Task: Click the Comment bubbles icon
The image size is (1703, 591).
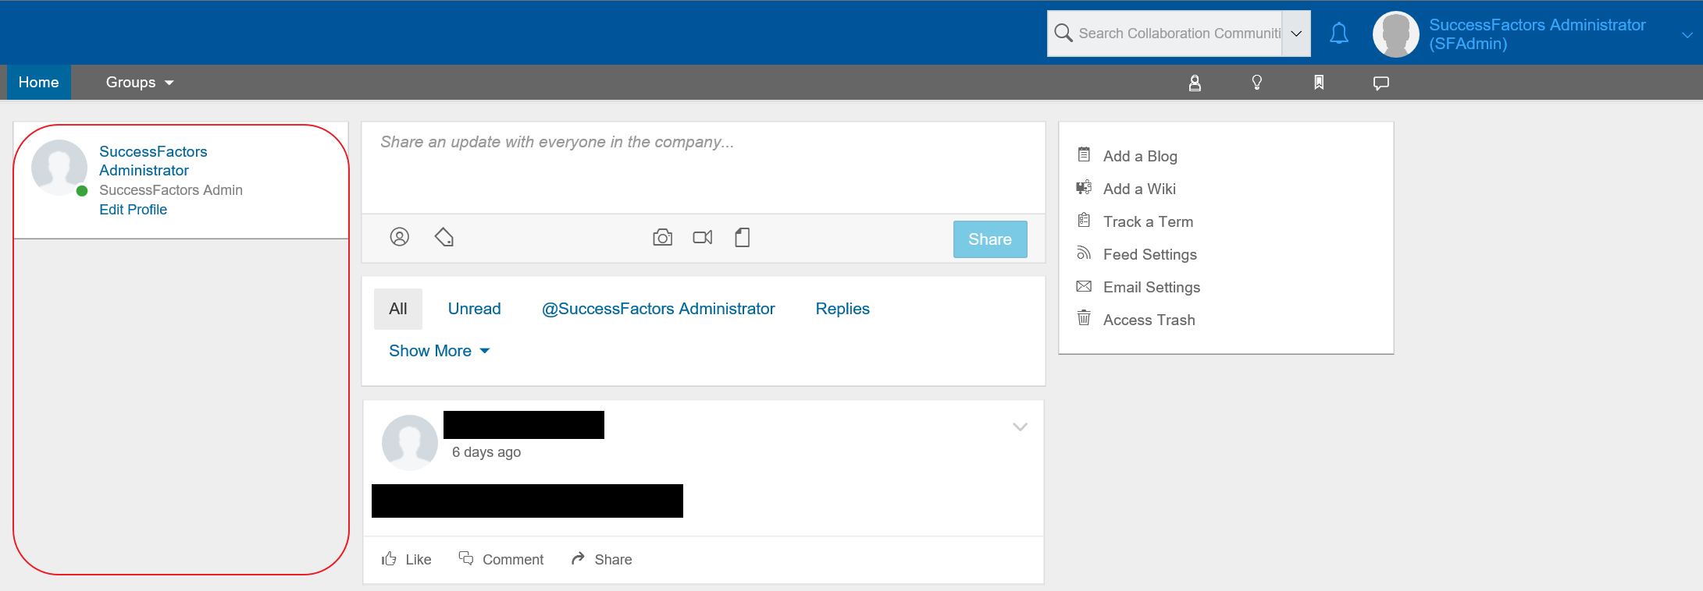Action: pyautogui.click(x=466, y=558)
